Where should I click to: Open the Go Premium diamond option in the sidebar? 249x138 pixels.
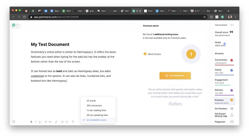(x=224, y=109)
